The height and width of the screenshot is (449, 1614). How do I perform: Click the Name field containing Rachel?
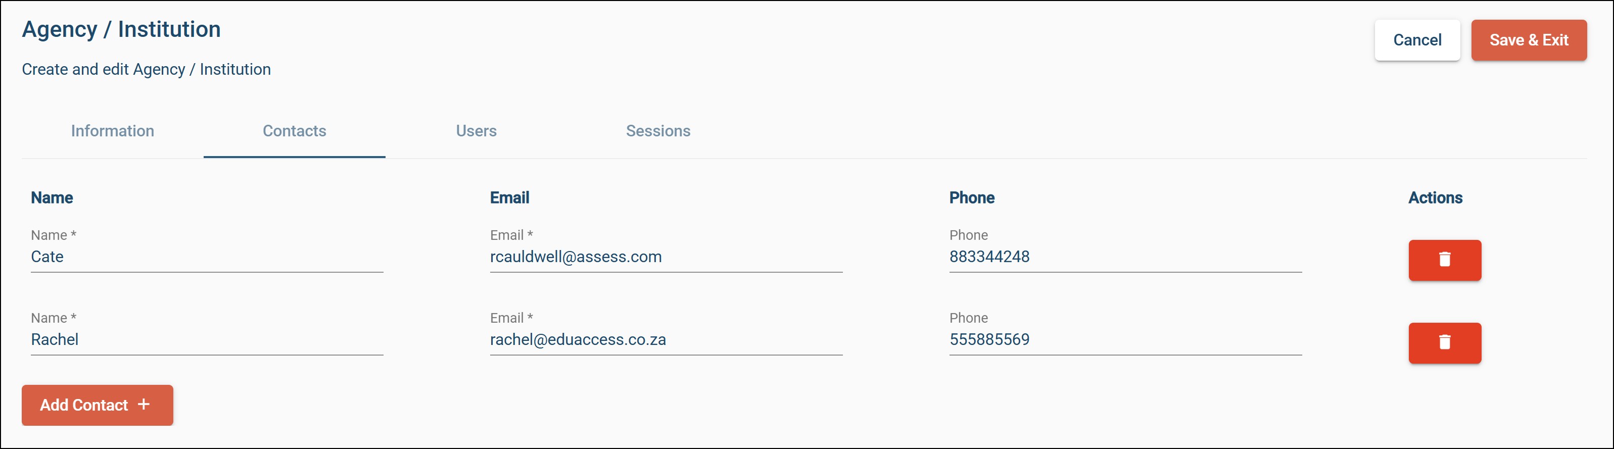coord(207,339)
